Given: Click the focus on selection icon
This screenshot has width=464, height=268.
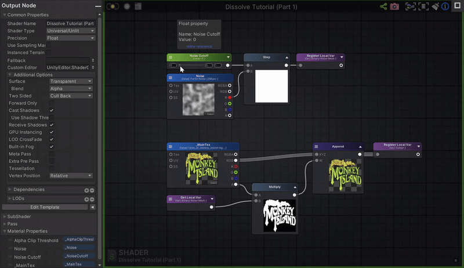Looking at the screenshot, I should [411, 6].
